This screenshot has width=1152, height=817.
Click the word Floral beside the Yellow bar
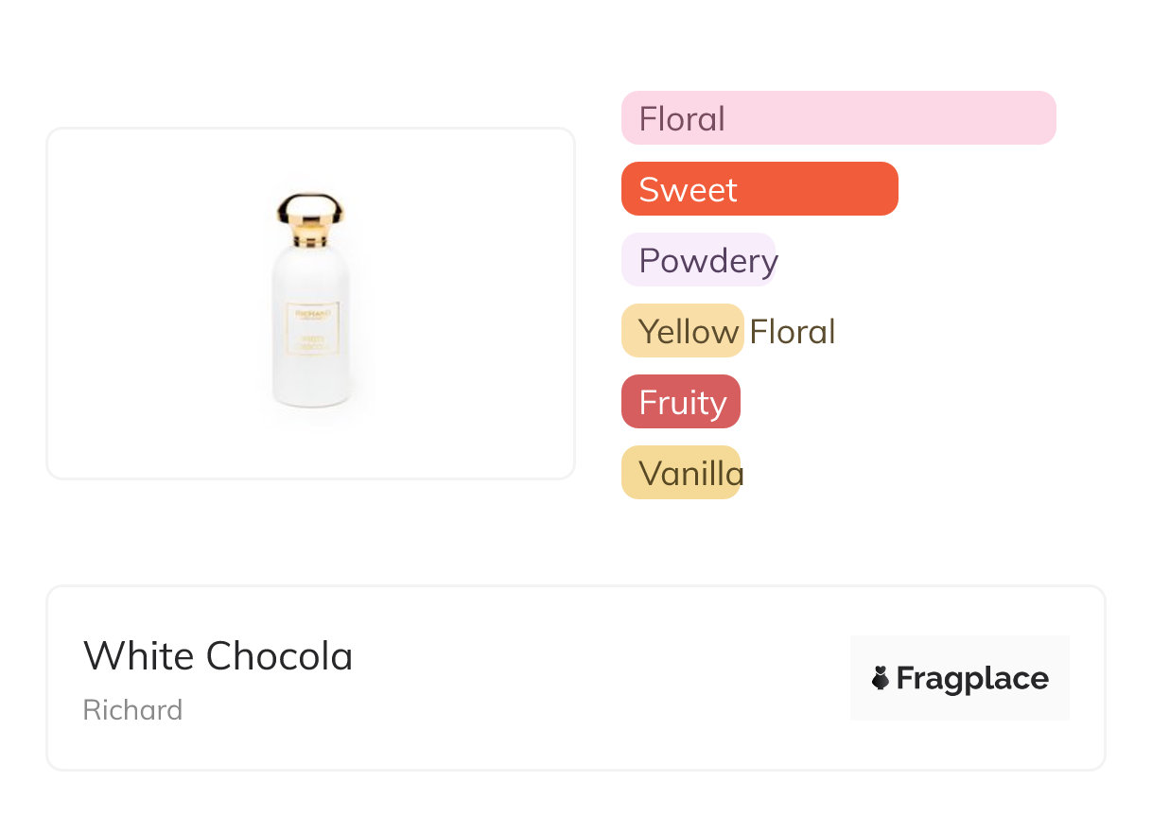coord(793,332)
